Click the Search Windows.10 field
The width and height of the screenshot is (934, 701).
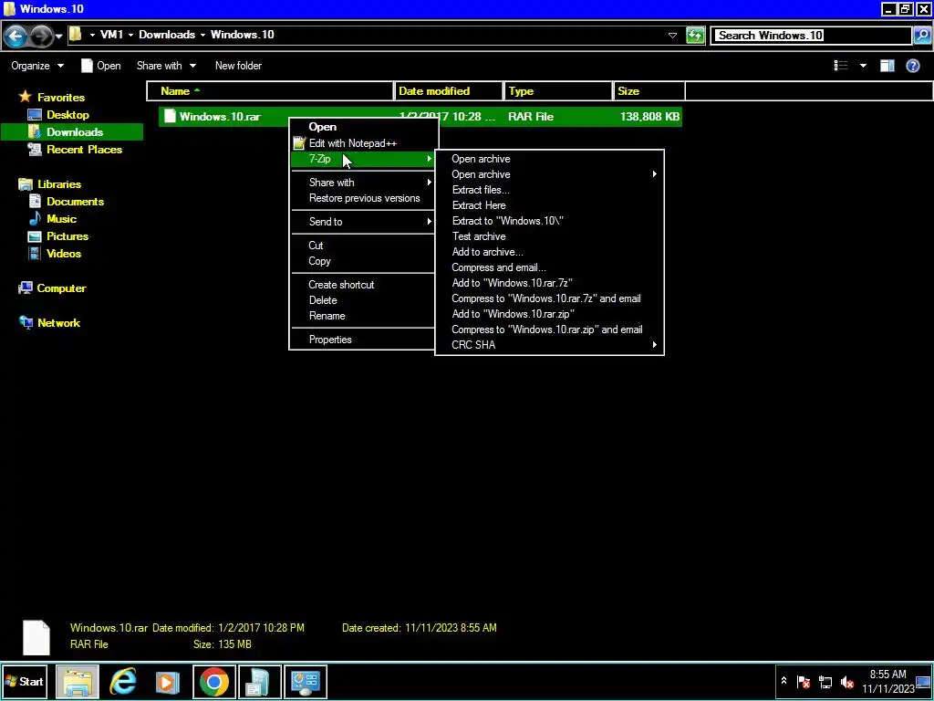click(813, 36)
